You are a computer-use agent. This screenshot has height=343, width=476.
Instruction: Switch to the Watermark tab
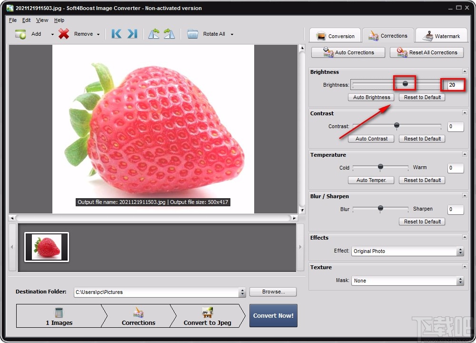[441, 36]
